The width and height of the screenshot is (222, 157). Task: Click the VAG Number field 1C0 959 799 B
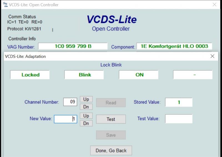[73, 46]
